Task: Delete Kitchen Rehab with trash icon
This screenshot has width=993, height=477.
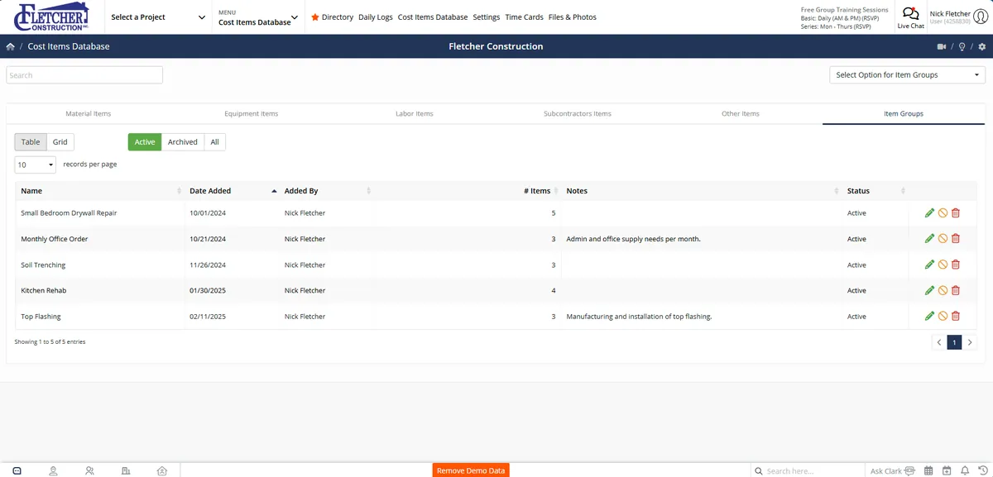Action: tap(956, 291)
